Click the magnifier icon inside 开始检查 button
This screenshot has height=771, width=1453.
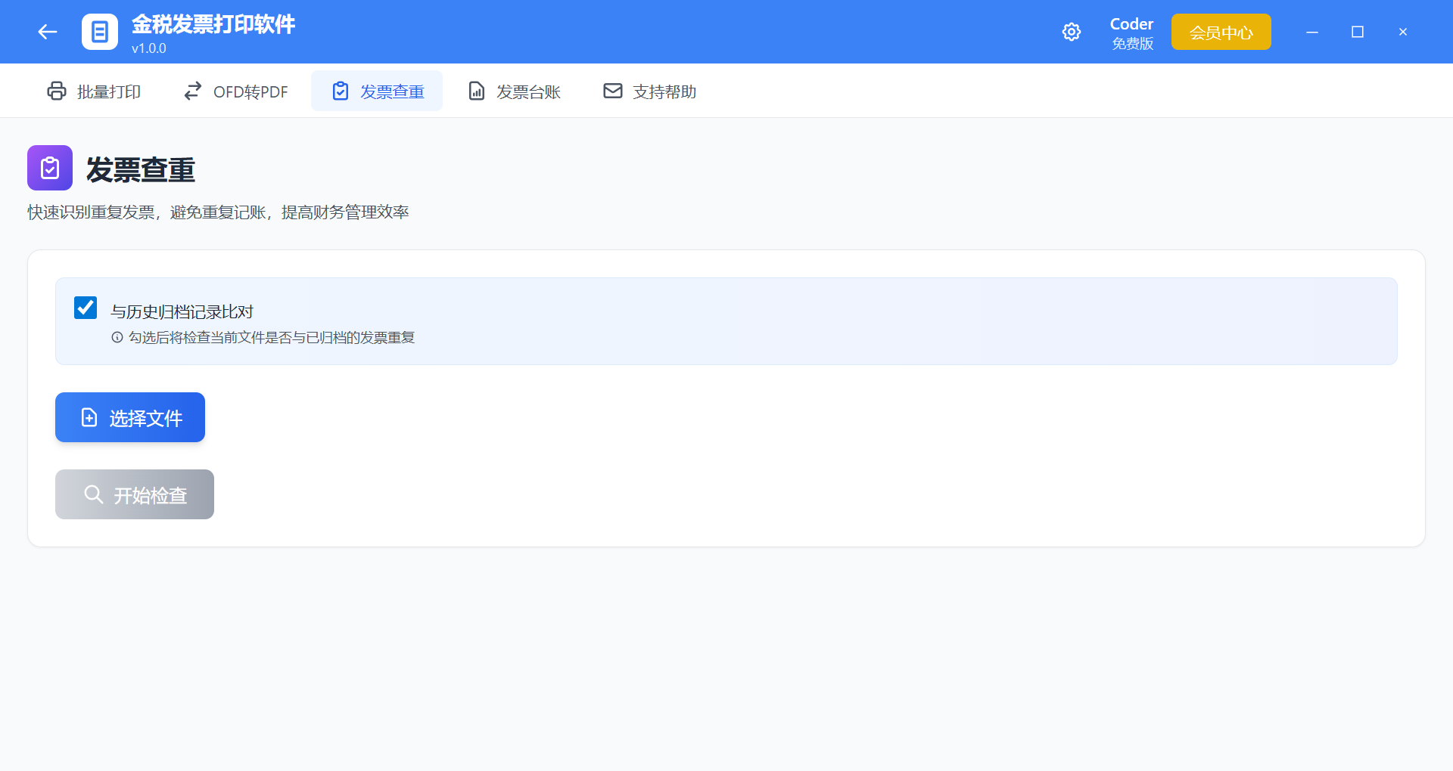(93, 494)
